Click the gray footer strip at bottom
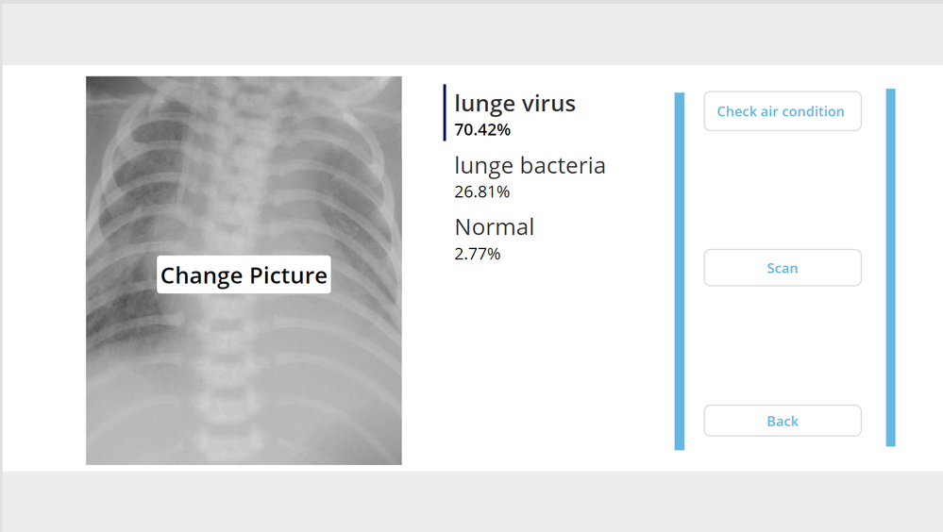 click(471, 500)
